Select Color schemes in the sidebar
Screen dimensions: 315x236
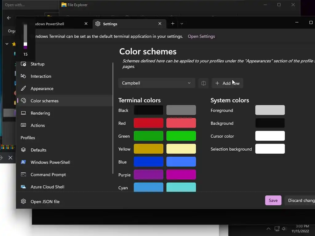64,101
